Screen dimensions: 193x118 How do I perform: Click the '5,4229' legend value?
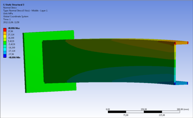(11, 41)
